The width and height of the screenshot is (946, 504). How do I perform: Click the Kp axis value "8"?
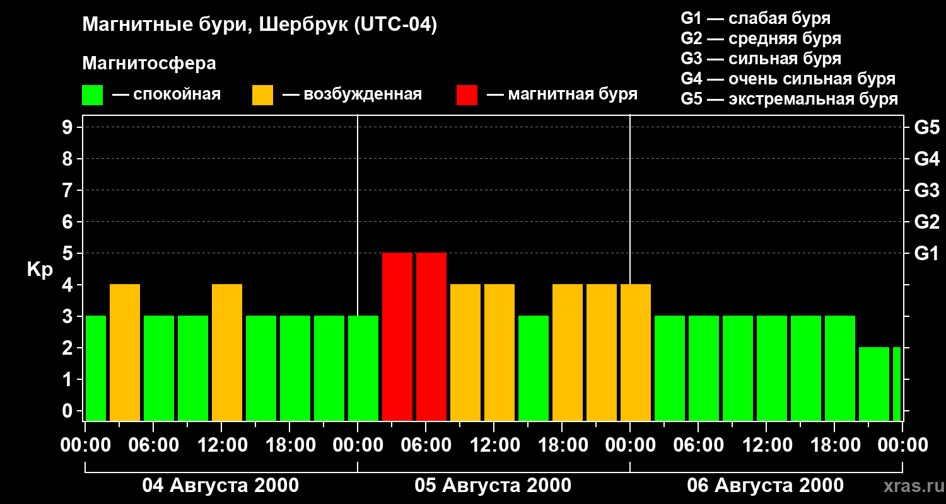pos(69,159)
